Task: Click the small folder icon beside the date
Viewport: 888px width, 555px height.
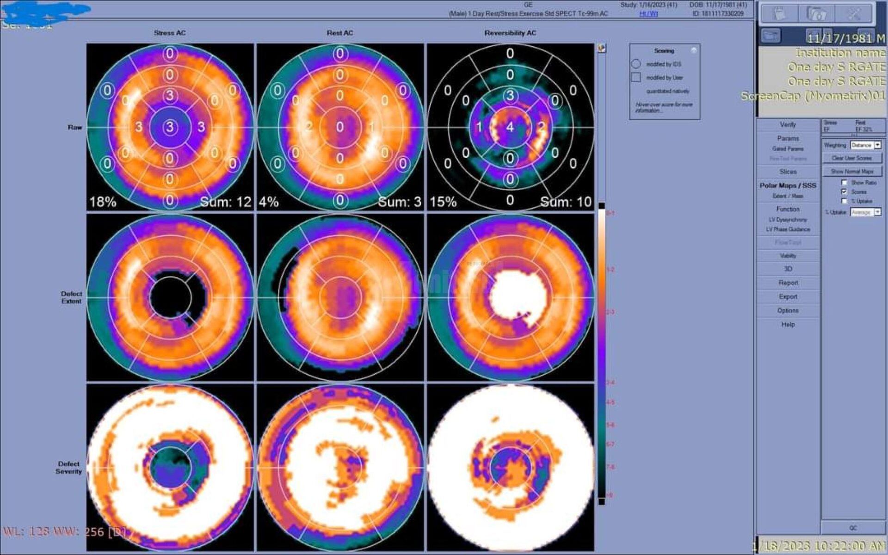Action: (771, 35)
